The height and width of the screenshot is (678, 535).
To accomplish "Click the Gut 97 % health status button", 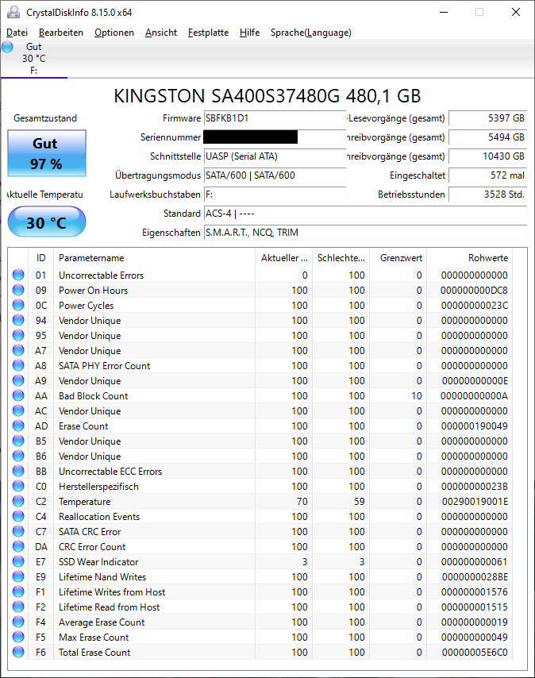I will pyautogui.click(x=45, y=154).
